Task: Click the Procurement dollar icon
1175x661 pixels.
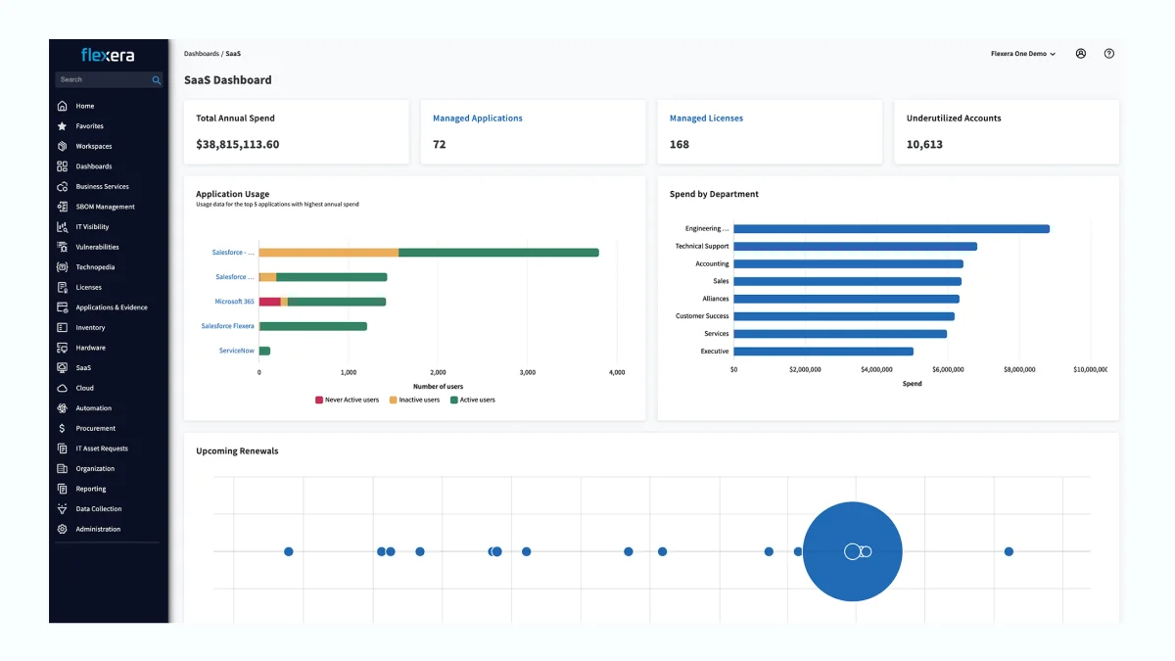Action: tap(63, 428)
